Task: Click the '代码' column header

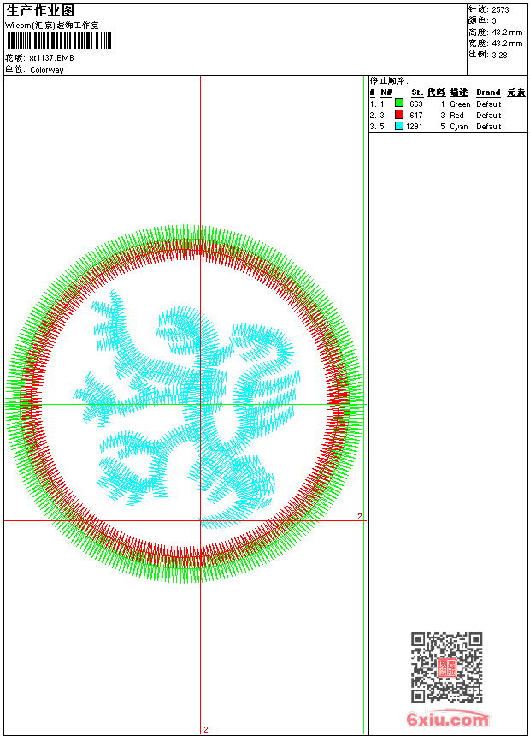Action: [436, 92]
